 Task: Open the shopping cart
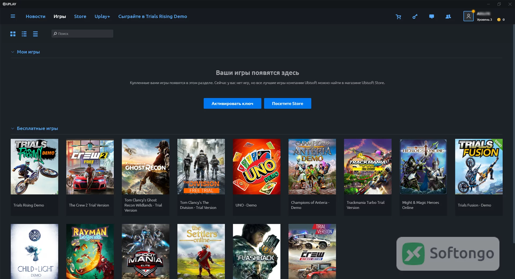[x=398, y=17]
